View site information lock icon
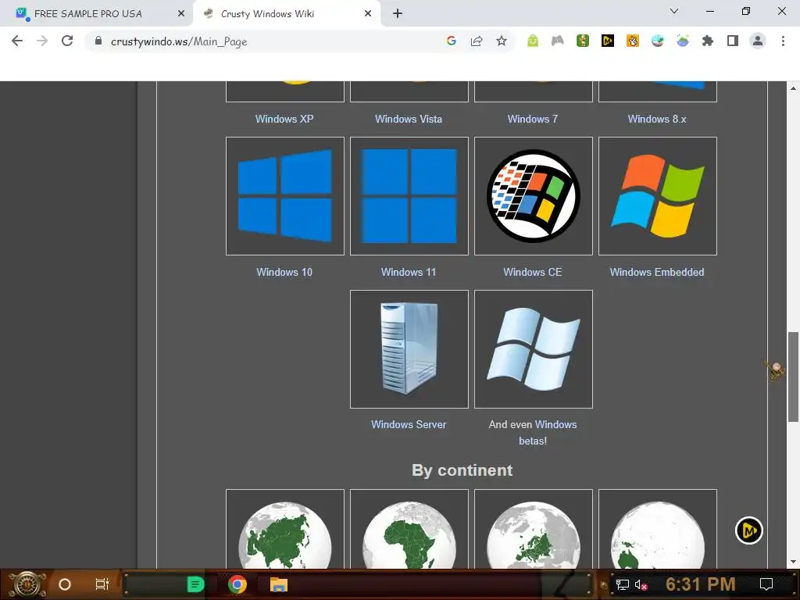This screenshot has height=600, width=800. tap(98, 41)
